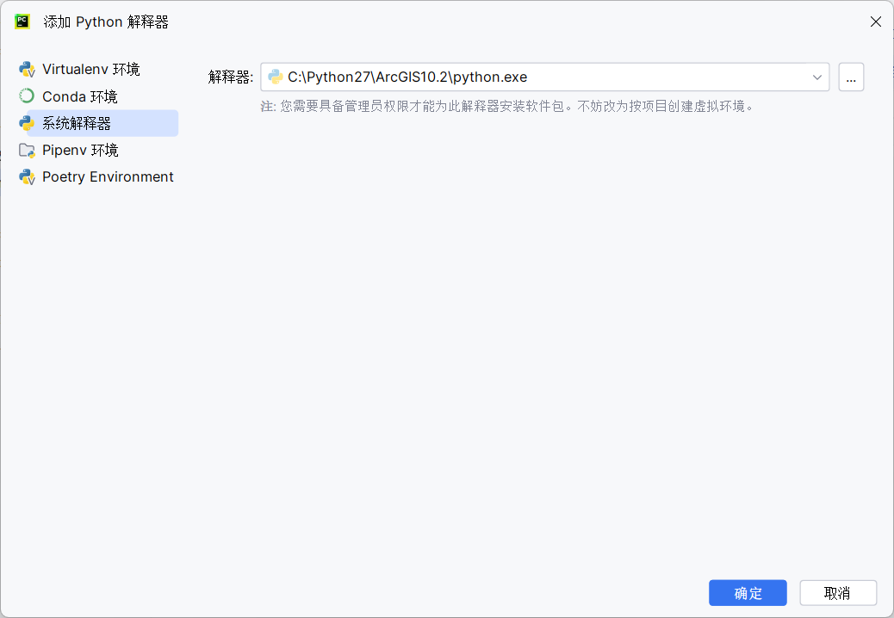Image resolution: width=894 pixels, height=618 pixels.
Task: Open the browse (...) button for interpreter
Action: (x=851, y=77)
